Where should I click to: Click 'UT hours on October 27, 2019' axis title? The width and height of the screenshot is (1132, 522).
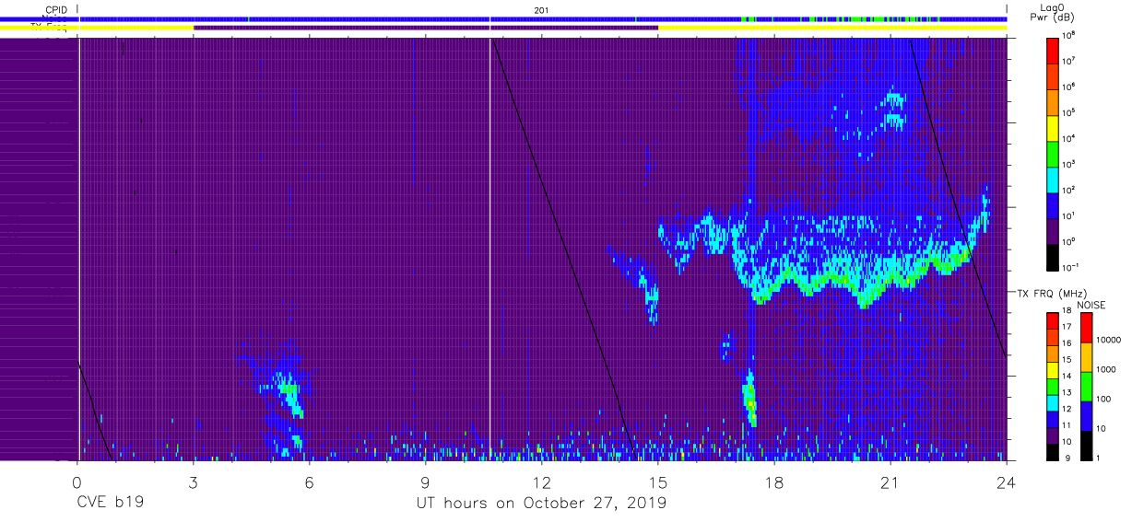coord(541,504)
